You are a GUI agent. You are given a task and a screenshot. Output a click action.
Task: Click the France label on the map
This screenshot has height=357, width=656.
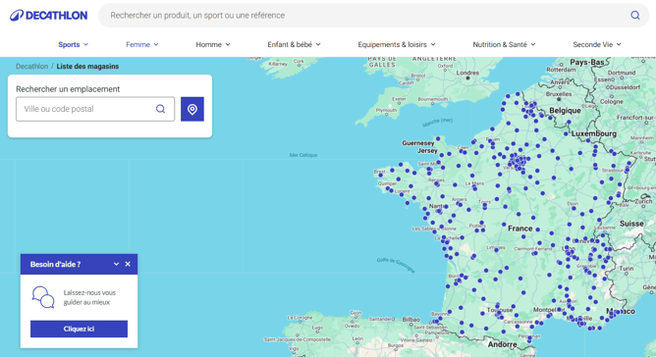[520, 229]
